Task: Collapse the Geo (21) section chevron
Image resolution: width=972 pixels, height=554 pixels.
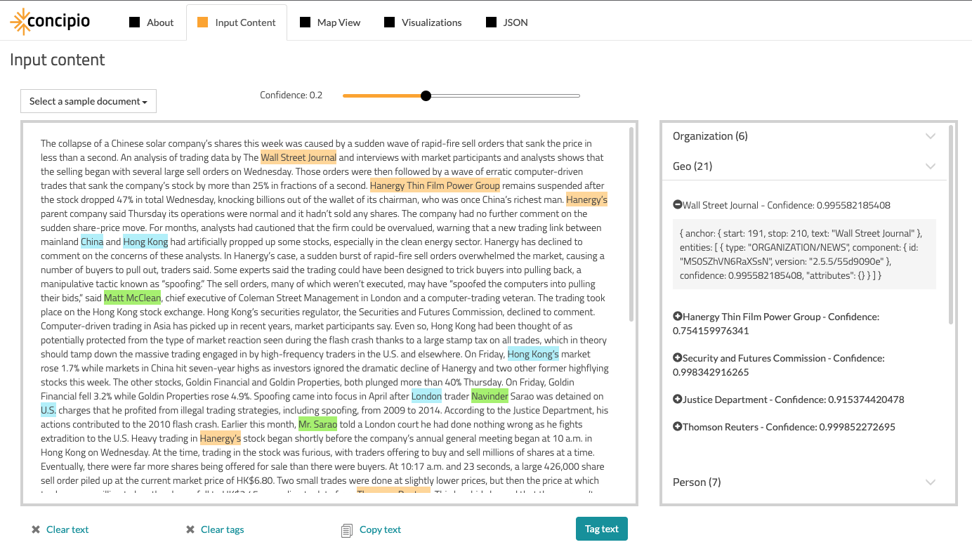Action: click(x=931, y=166)
